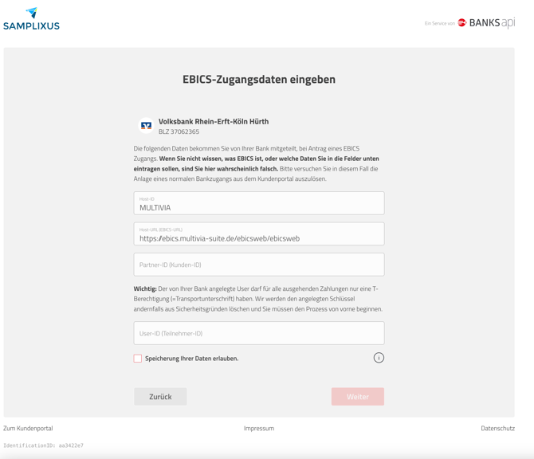Click the 'Ein Service von' text
The width and height of the screenshot is (534, 459).
[x=439, y=24]
